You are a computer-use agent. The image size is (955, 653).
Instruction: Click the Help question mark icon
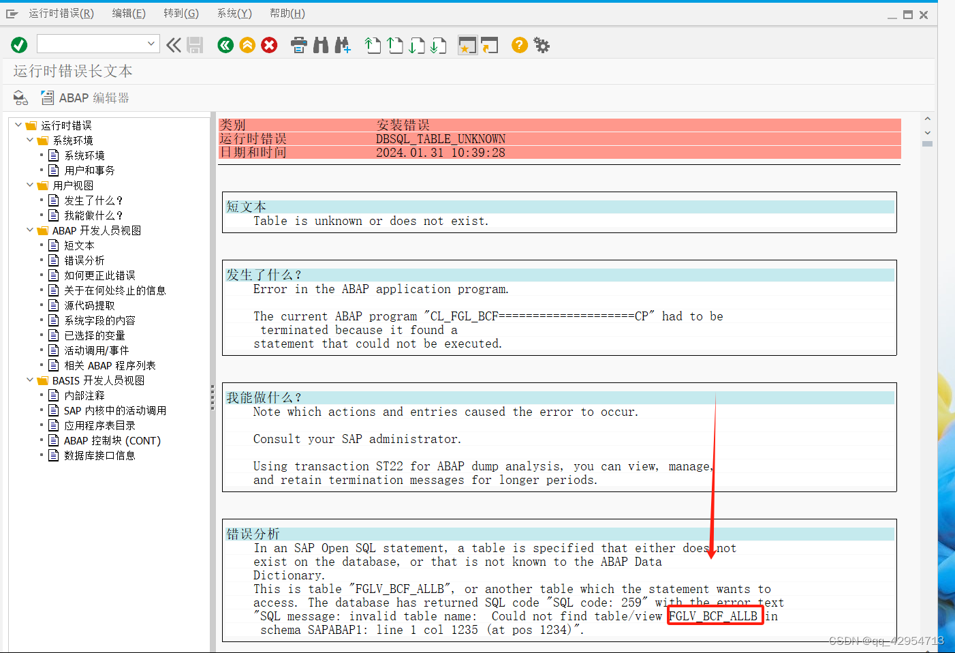tap(518, 45)
